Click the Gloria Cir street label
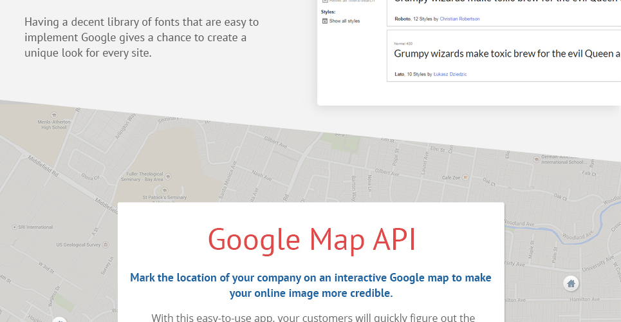 point(90,176)
